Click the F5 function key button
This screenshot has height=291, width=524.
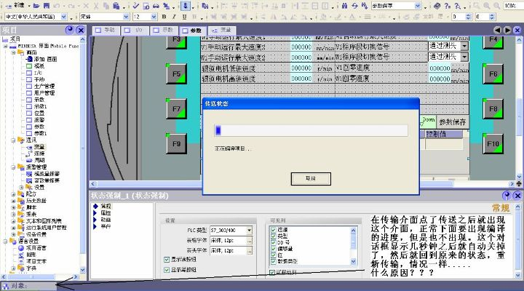[x=177, y=73]
